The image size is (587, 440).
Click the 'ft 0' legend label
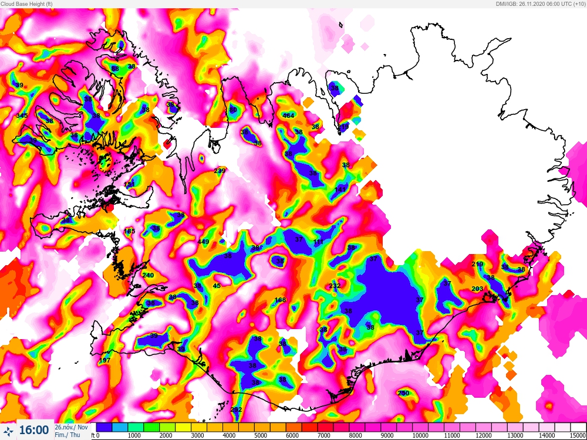(x=96, y=436)
